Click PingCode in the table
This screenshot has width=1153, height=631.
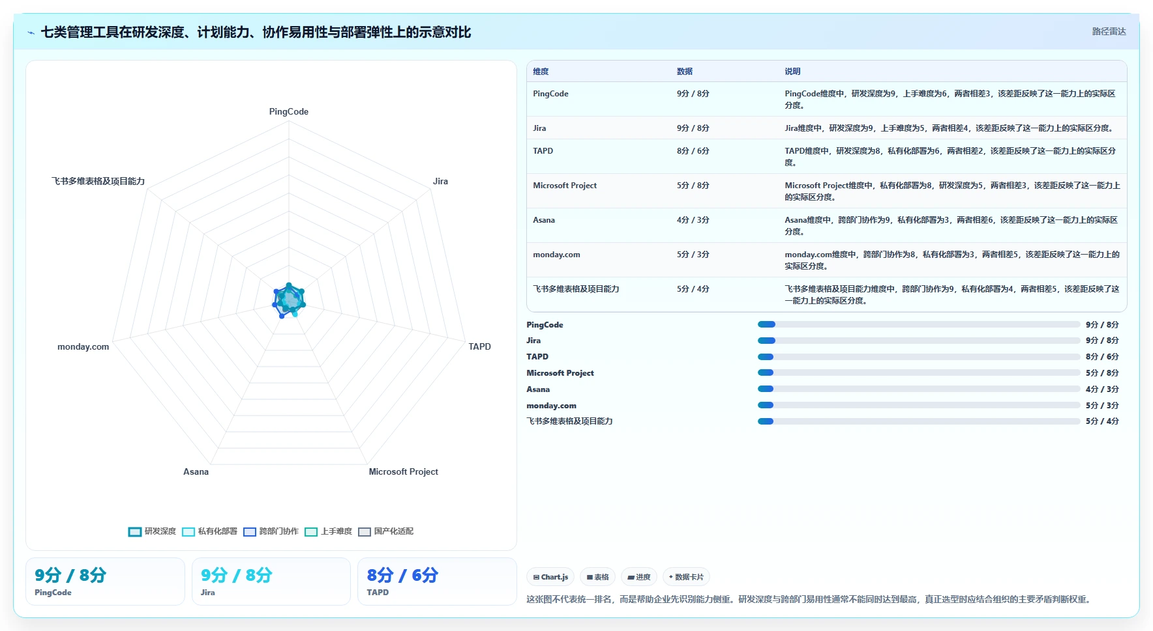point(550,94)
